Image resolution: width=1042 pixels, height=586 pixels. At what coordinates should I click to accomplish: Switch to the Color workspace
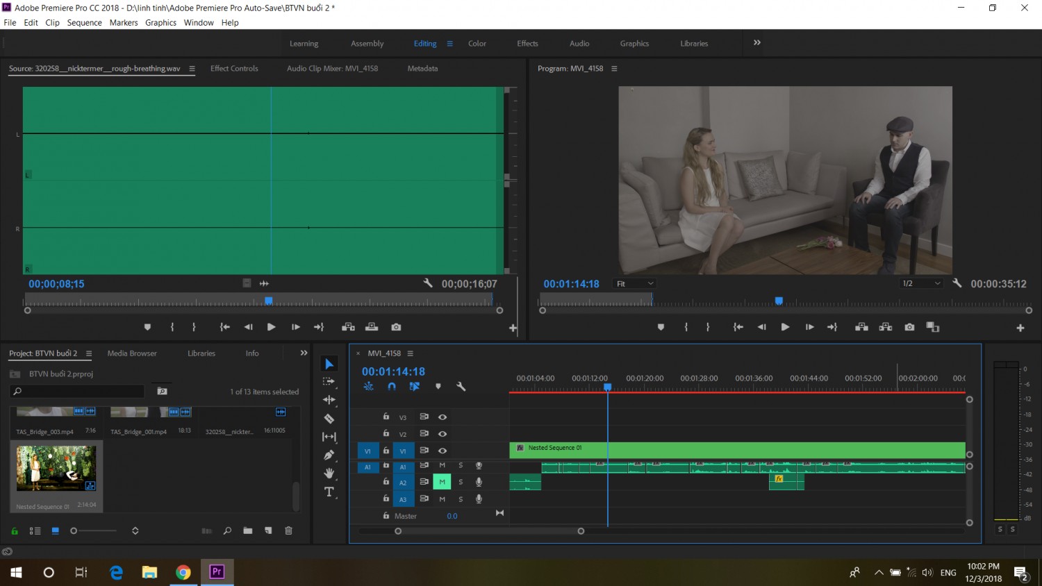click(477, 44)
